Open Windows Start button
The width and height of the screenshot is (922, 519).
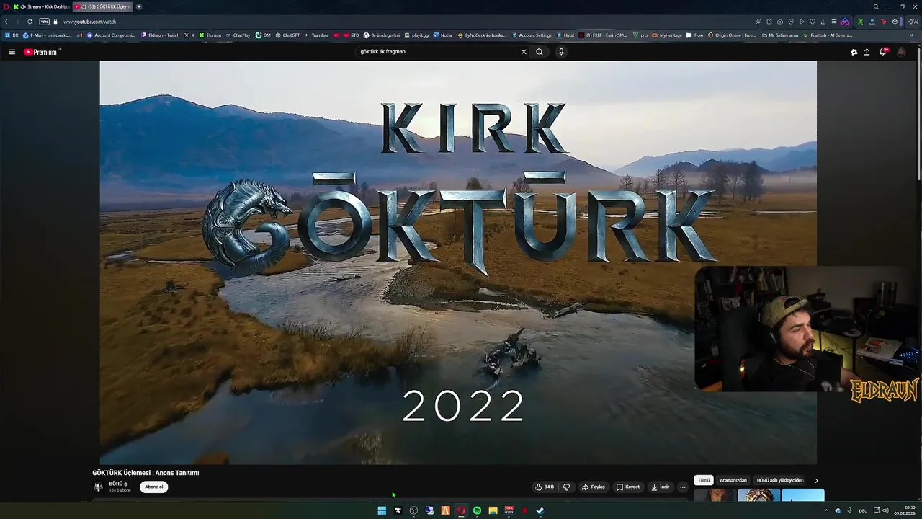[x=382, y=510]
